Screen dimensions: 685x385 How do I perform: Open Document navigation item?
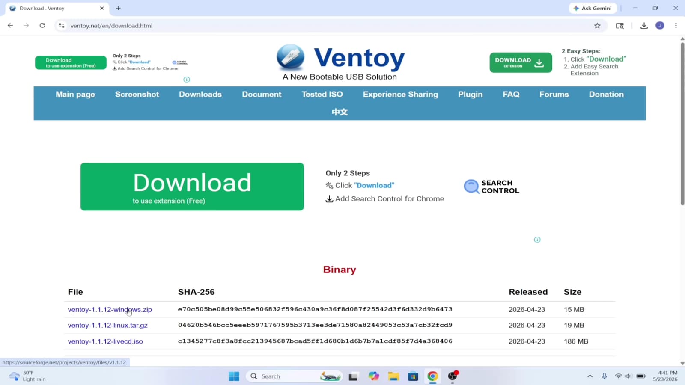[262, 94]
